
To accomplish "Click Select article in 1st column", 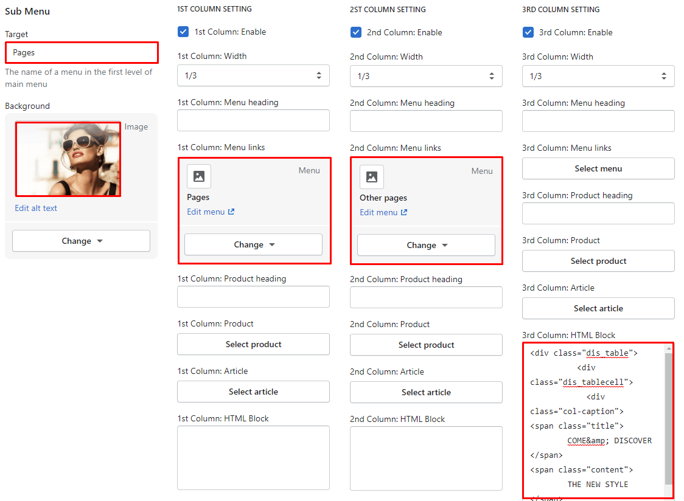I will (253, 392).
